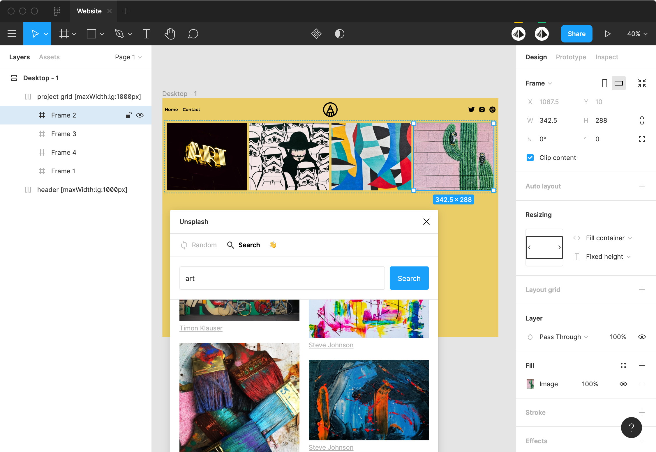Click the search input containing art
Screen dimensions: 656x452
click(x=282, y=278)
